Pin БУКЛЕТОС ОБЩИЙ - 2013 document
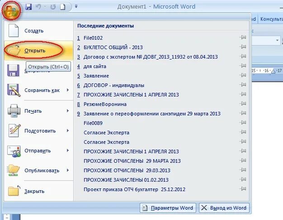Screen dimensions: 283x220 pos(243,47)
